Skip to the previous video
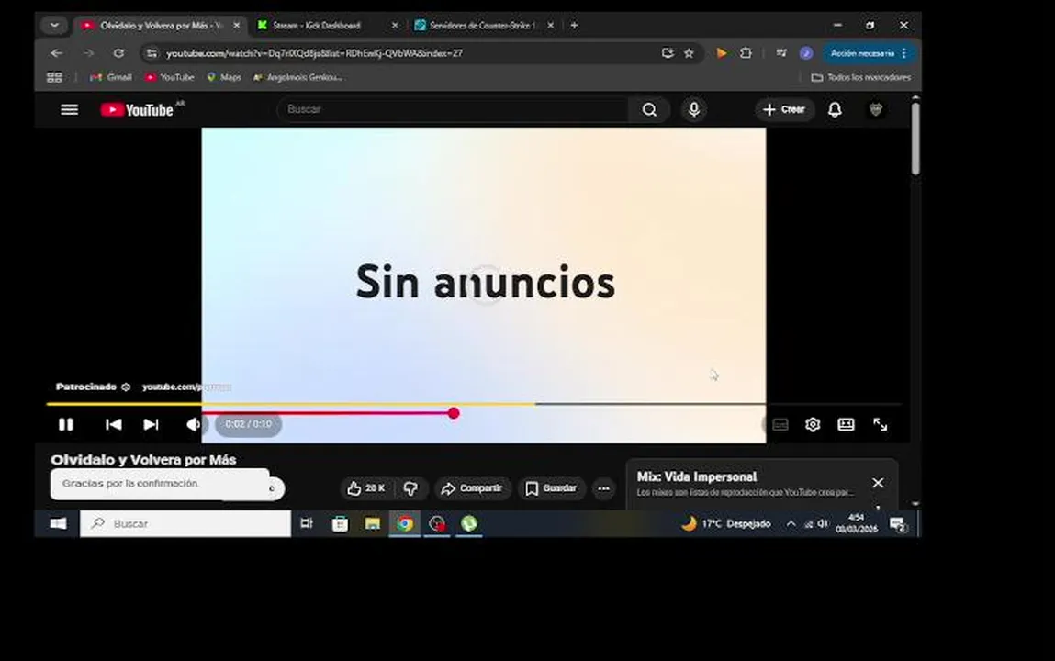Screen dimensions: 1055x661 [114, 424]
